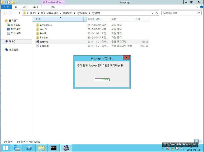Click the sysprep application icon
Image resolution: width=204 pixels, height=152 pixels.
pos(38,42)
